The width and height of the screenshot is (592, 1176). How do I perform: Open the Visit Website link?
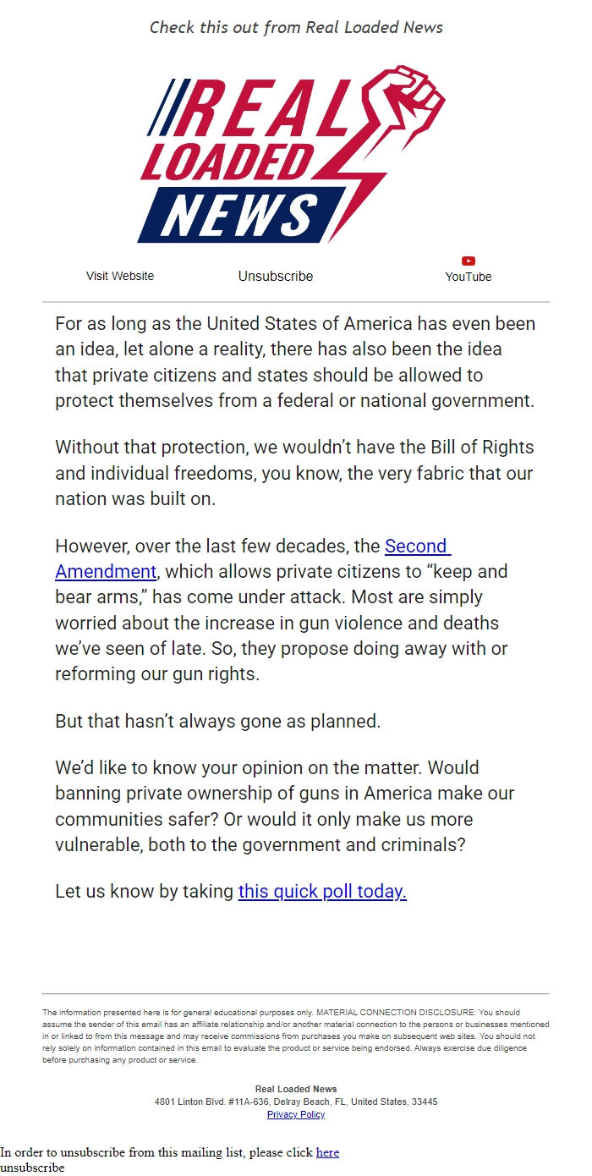click(x=119, y=276)
